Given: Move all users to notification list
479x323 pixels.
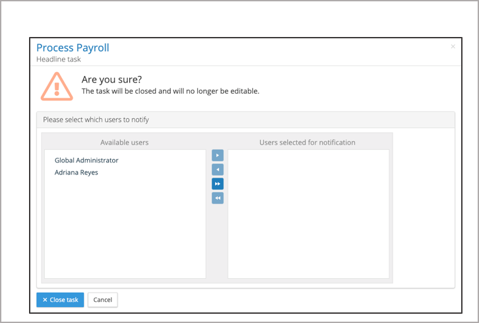Looking at the screenshot, I should coord(218,184).
